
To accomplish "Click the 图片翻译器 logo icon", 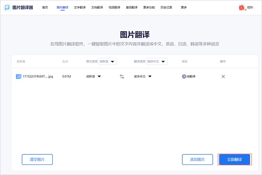I will (x=7, y=7).
